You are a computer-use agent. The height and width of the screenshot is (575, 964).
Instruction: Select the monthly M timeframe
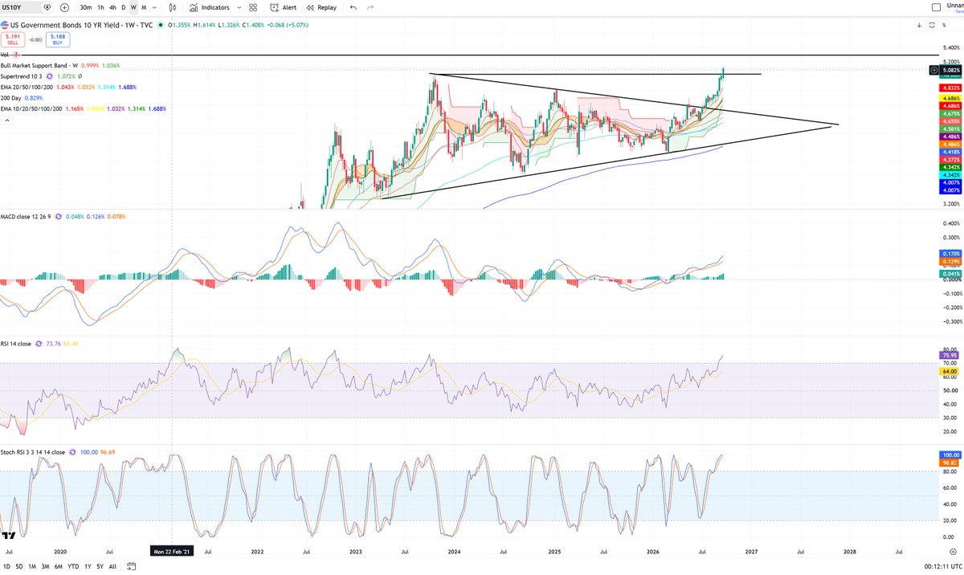(144, 7)
